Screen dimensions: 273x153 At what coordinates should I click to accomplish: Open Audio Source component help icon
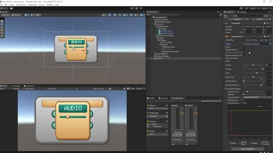264,37
